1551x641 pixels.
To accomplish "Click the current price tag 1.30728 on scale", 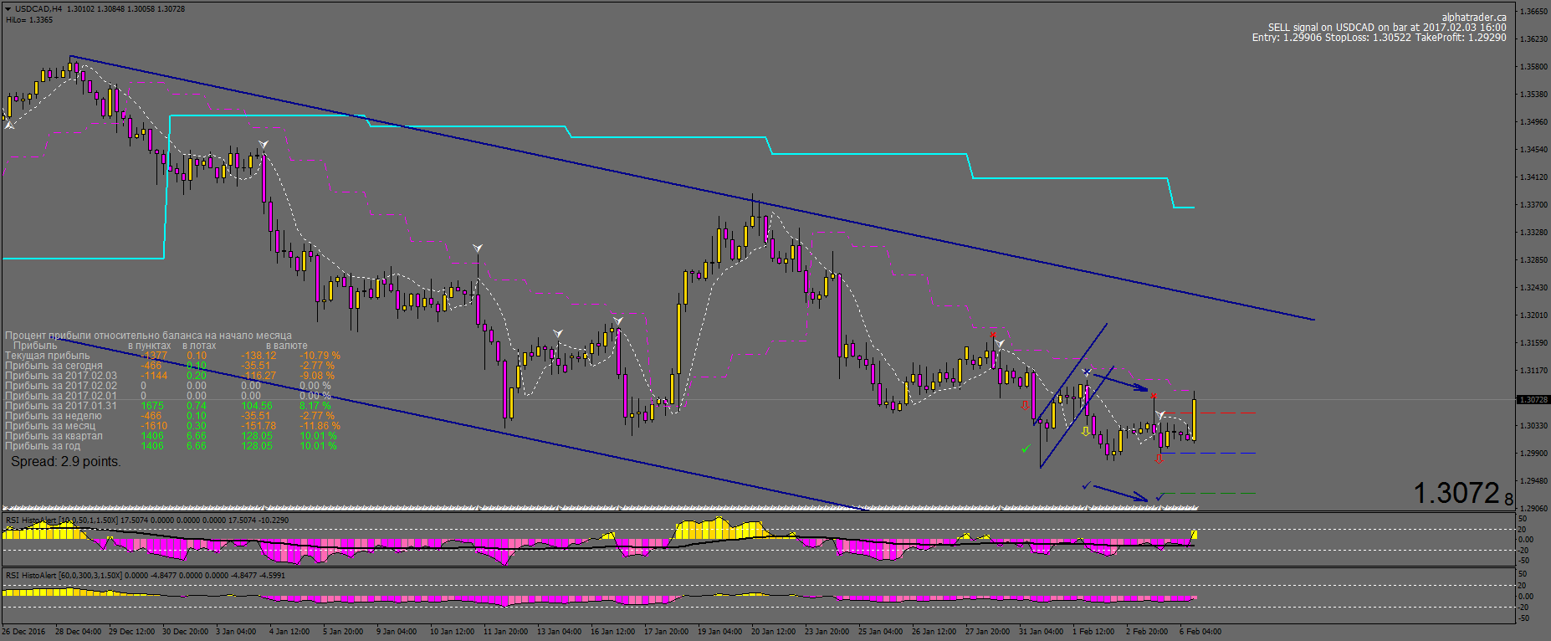I will pos(1533,400).
